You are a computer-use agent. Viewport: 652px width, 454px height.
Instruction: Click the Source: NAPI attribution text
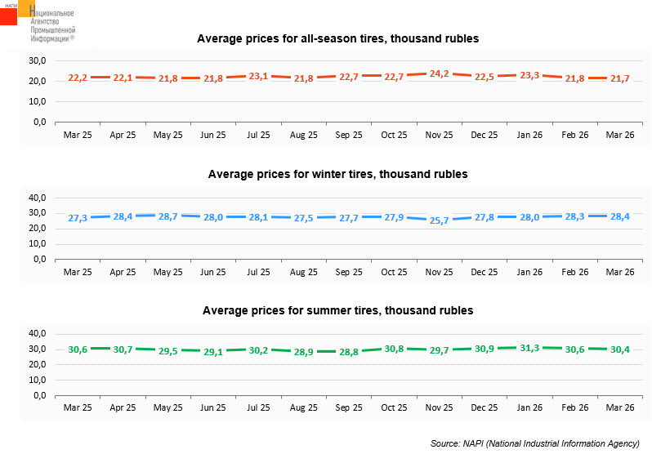[534, 443]
